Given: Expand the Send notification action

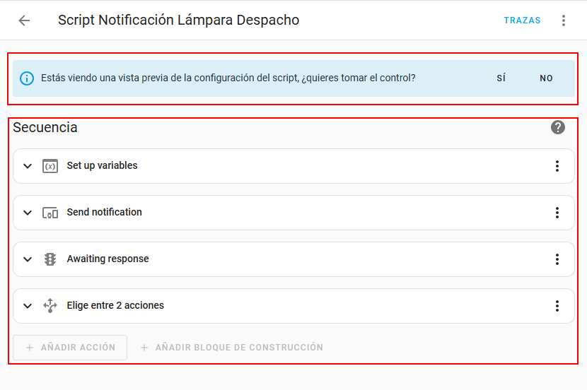Looking at the screenshot, I should pyautogui.click(x=28, y=213).
